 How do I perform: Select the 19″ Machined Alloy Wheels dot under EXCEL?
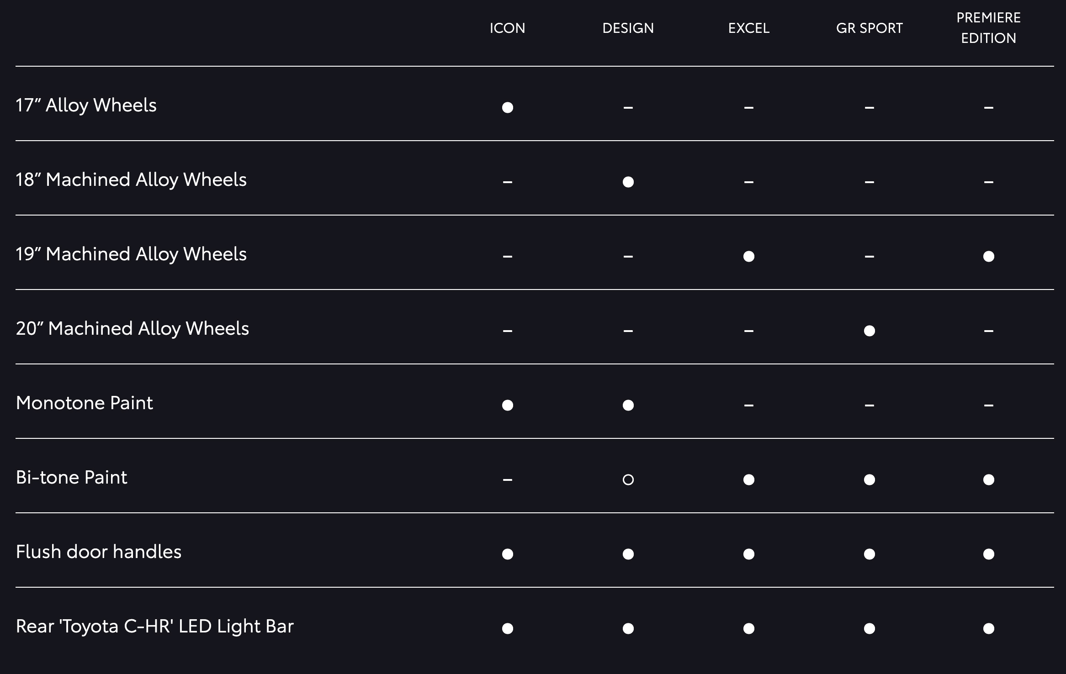click(748, 256)
